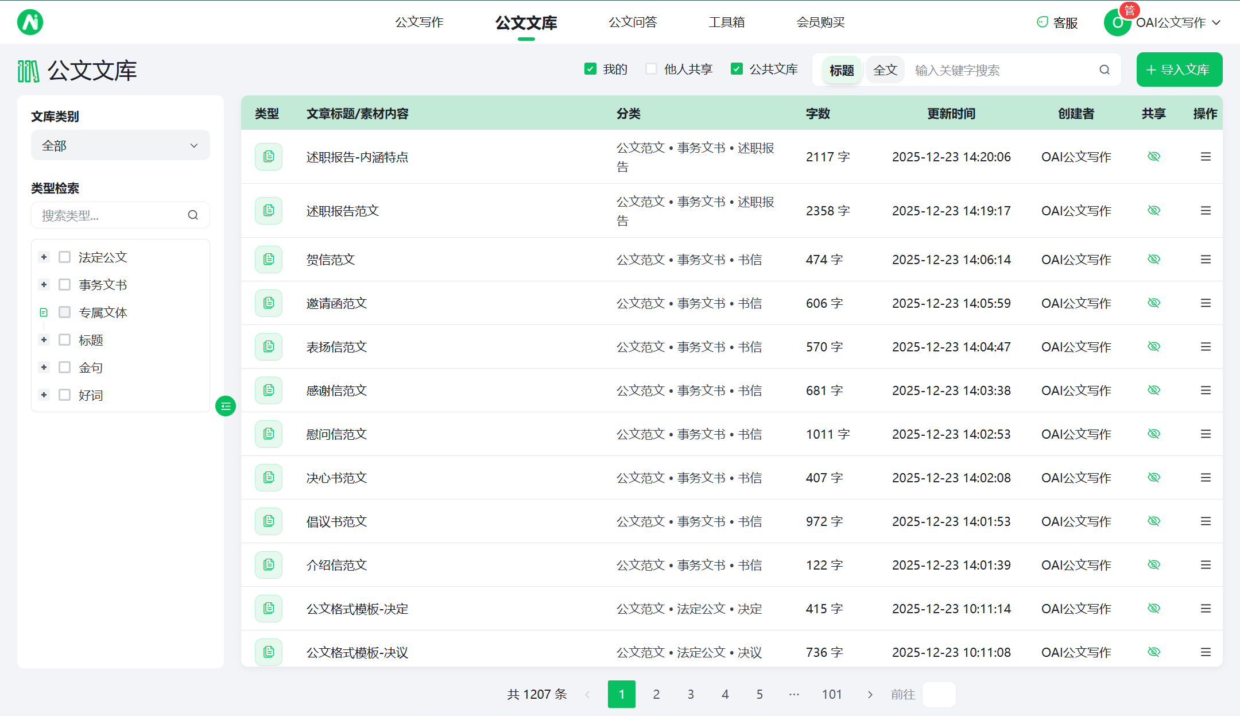Click the floating green filter icon beside sidebar

[x=225, y=406]
